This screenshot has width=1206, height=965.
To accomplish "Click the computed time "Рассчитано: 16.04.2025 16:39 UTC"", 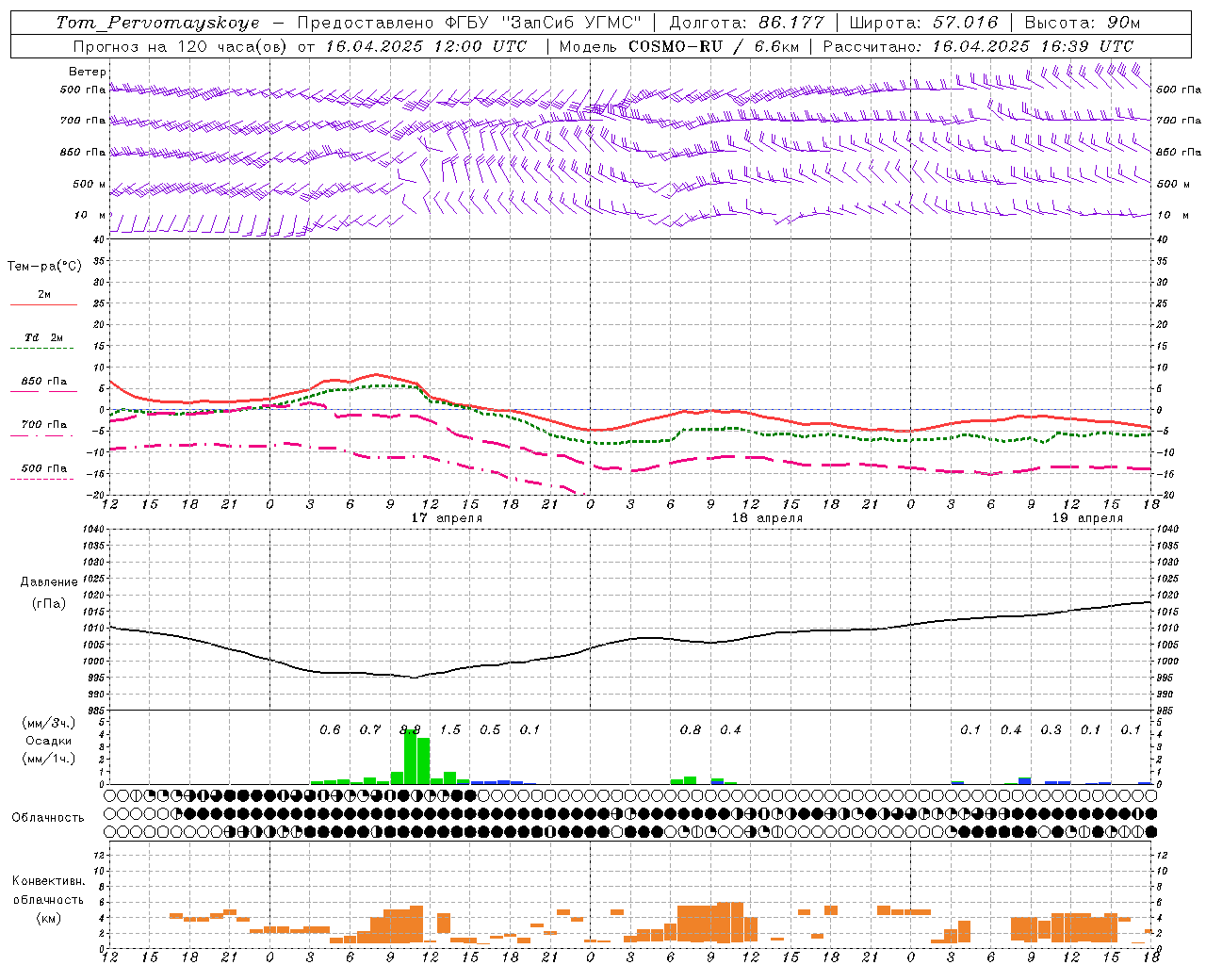I will tap(978, 46).
